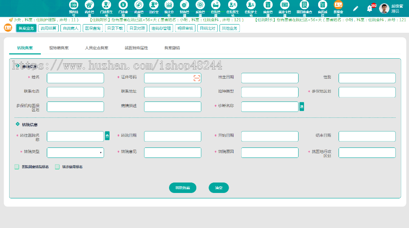Focus the 性别 gender field
Image resolution: width=409 pixels, height=228 pixels.
point(367,78)
